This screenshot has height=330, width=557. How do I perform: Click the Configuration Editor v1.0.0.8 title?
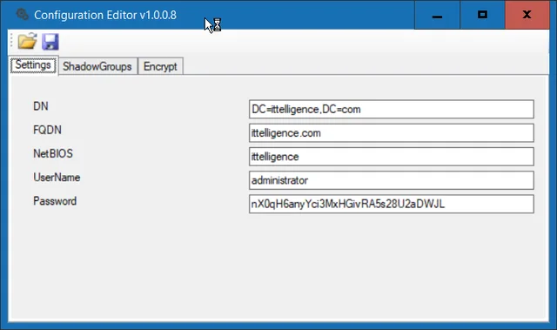click(105, 15)
